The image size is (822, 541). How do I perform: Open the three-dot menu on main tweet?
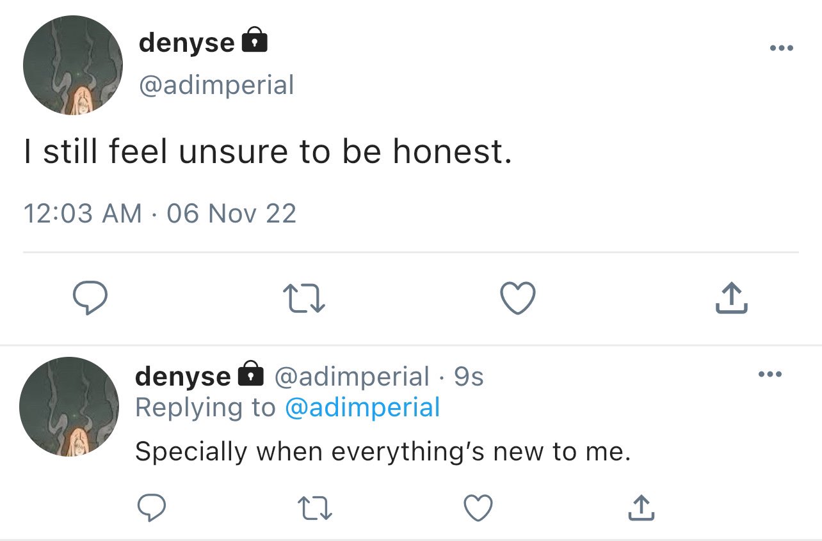tap(781, 48)
